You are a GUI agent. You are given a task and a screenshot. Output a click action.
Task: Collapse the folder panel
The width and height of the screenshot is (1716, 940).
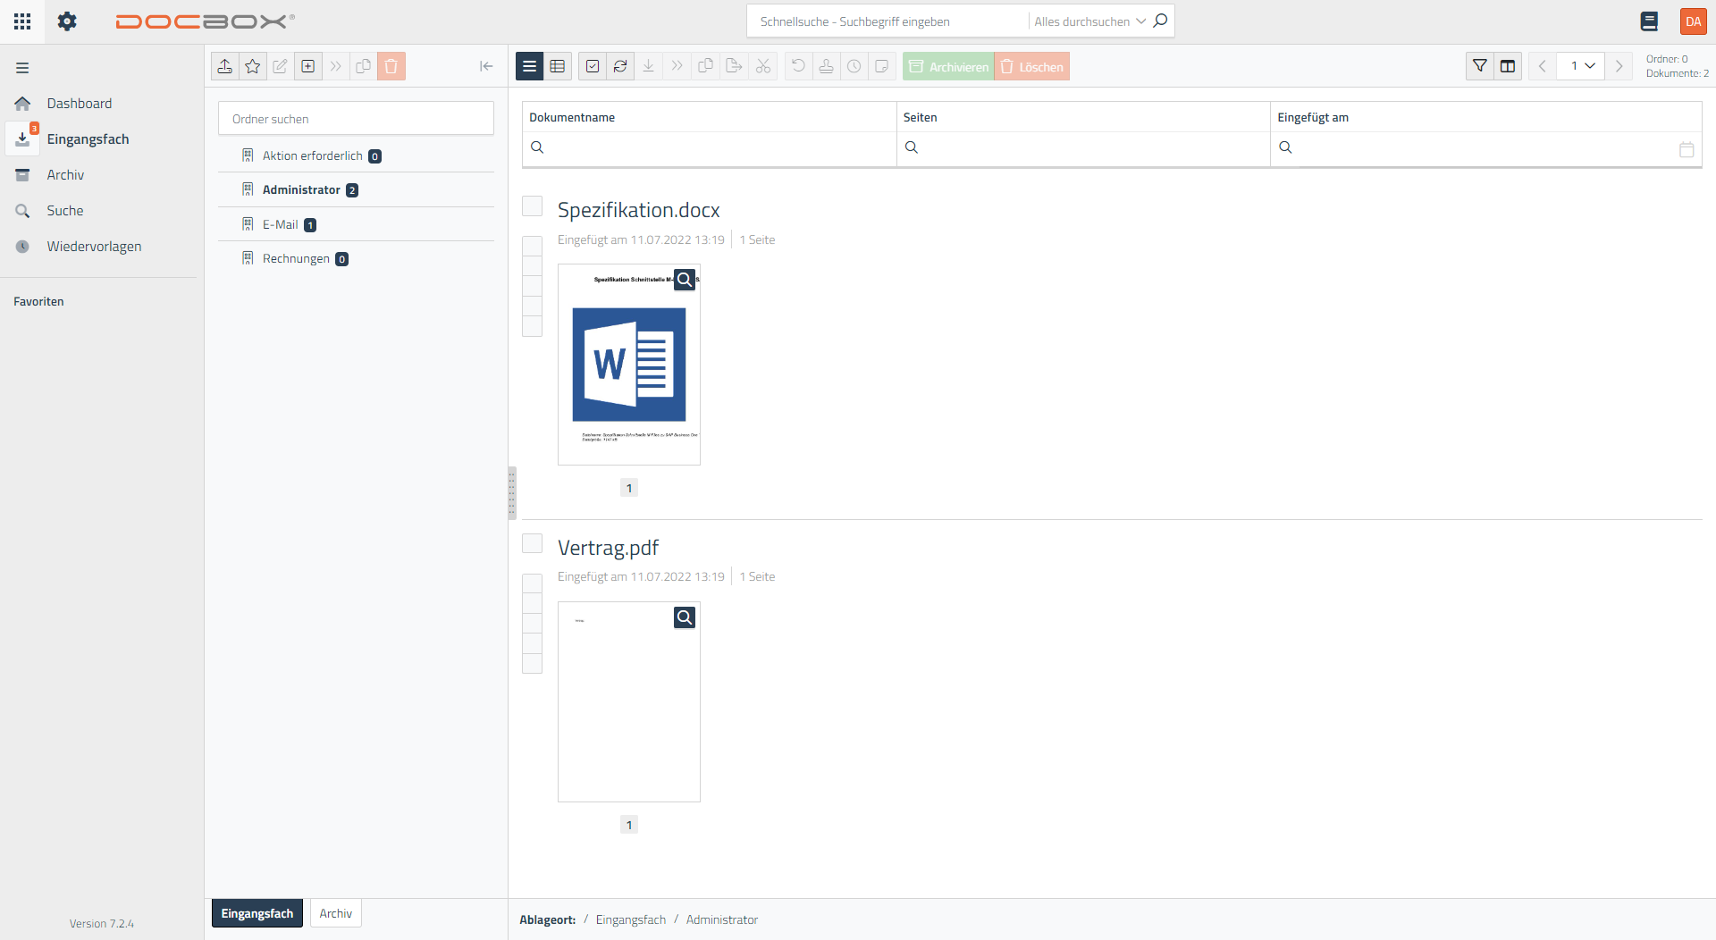coord(486,66)
